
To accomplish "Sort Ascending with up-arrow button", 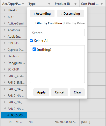I will coord(42,13).
